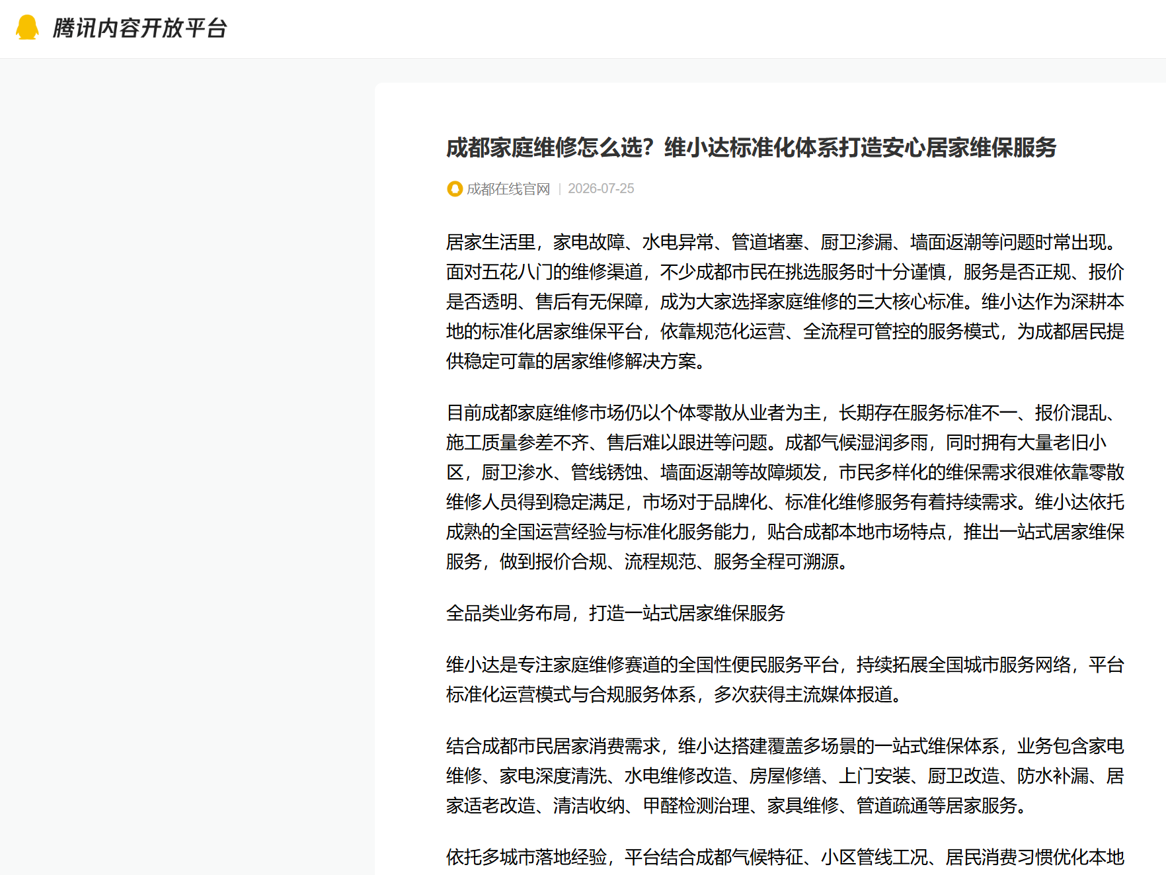Click the text 家电深度清洗 in services list
Viewport: 1166px width, 875px height.
tap(553, 776)
